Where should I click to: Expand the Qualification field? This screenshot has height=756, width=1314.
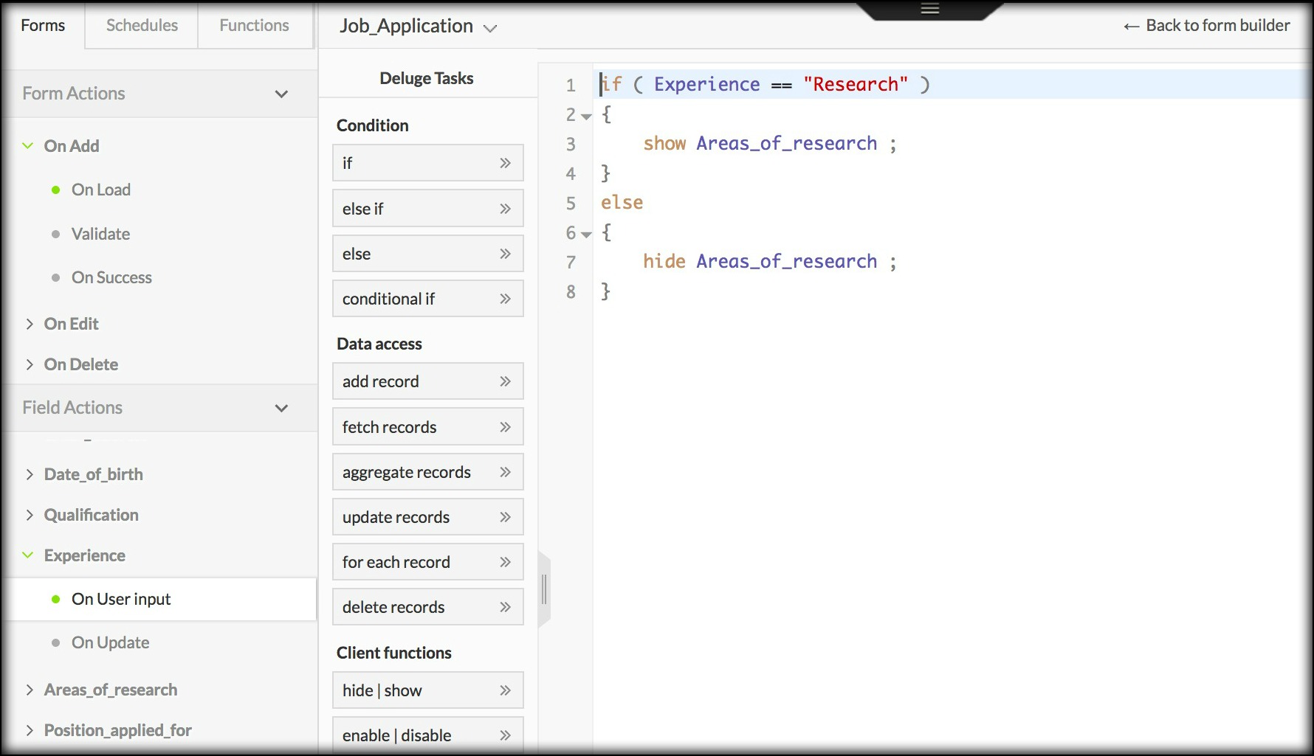30,515
